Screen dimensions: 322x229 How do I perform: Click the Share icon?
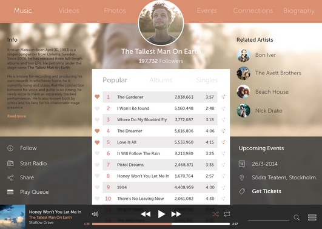point(10,178)
